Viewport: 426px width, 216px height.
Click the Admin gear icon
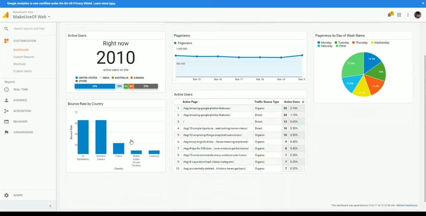coord(6,195)
